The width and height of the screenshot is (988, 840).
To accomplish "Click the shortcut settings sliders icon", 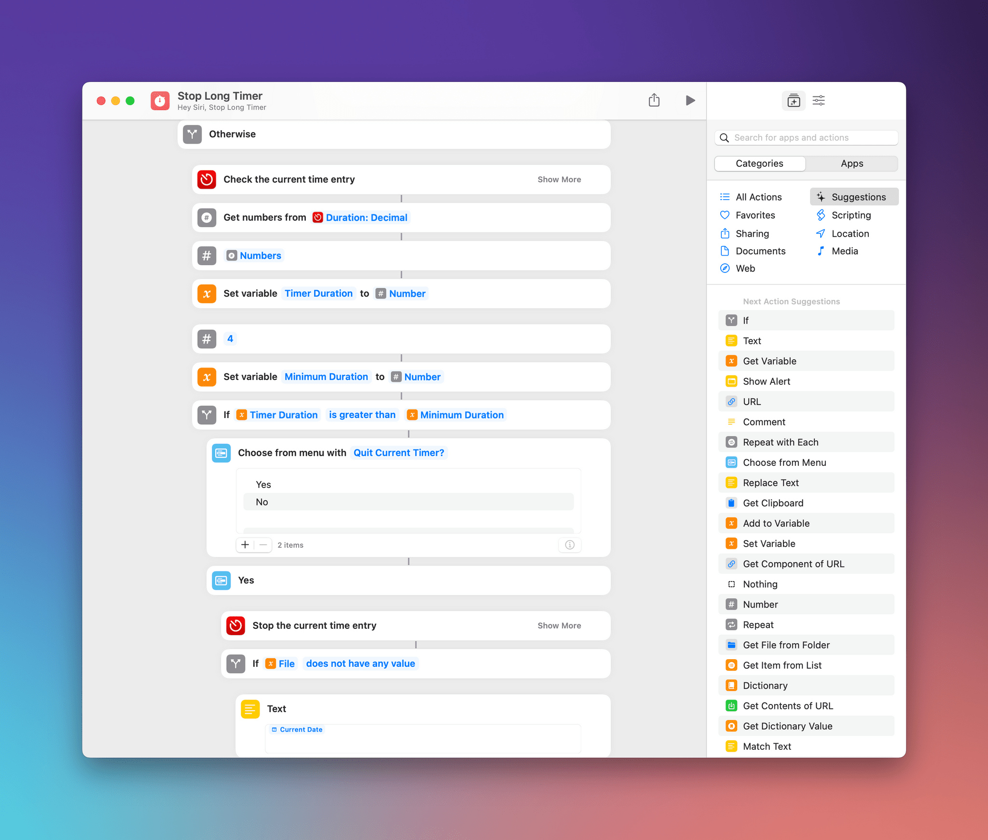I will coord(818,99).
